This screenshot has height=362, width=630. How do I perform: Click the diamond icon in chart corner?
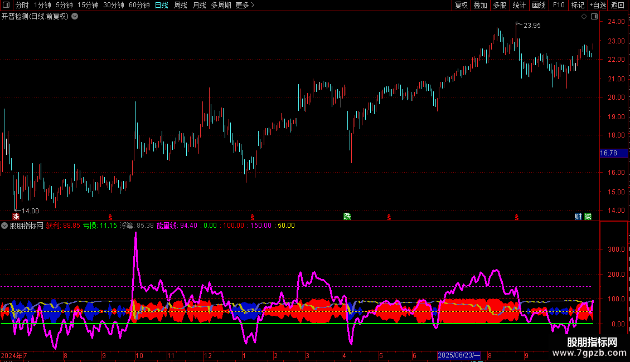pos(584,17)
